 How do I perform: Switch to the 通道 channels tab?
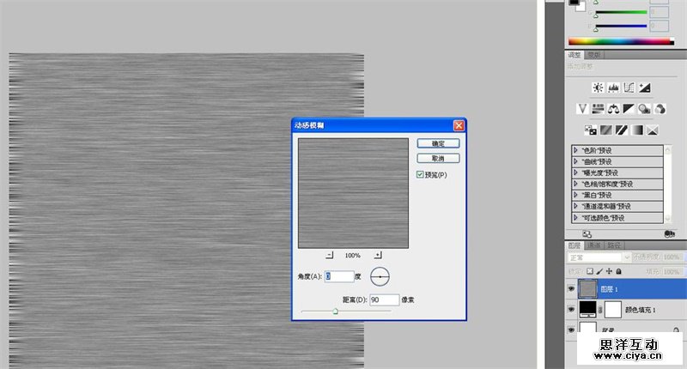click(x=594, y=245)
